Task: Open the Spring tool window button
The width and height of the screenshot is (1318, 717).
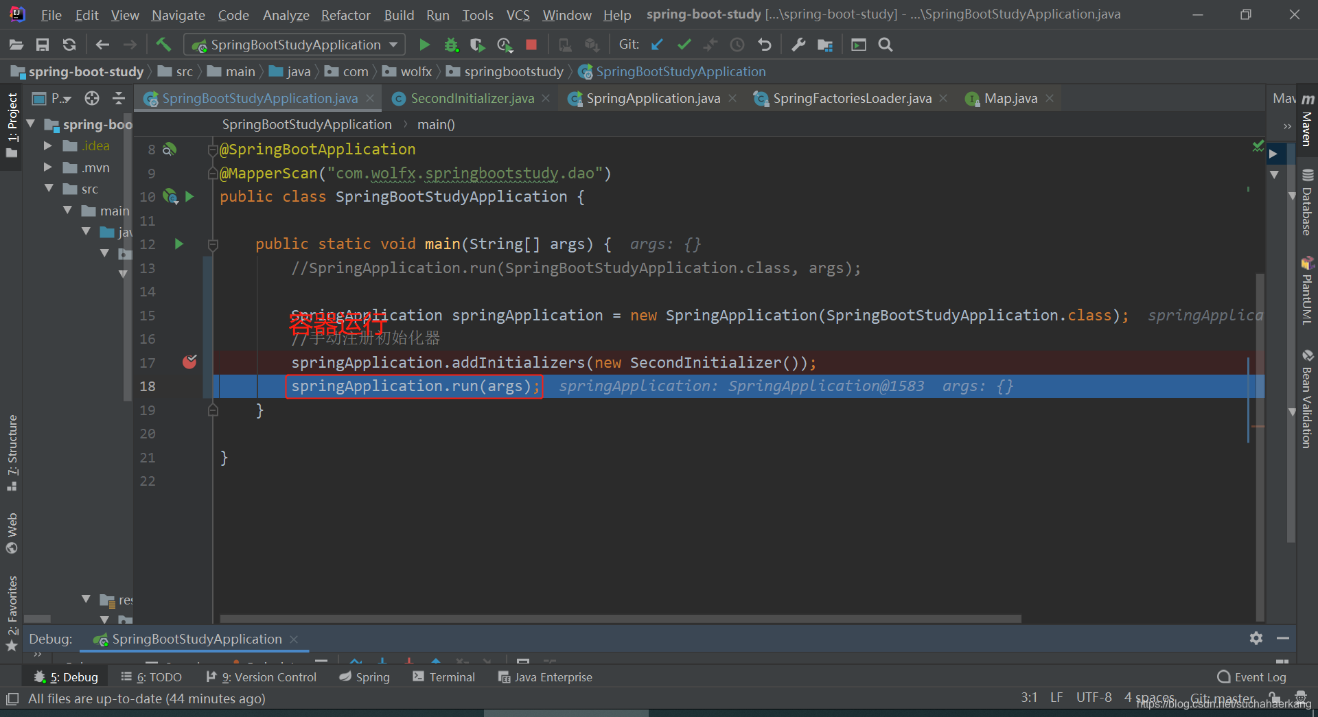Action: click(365, 677)
